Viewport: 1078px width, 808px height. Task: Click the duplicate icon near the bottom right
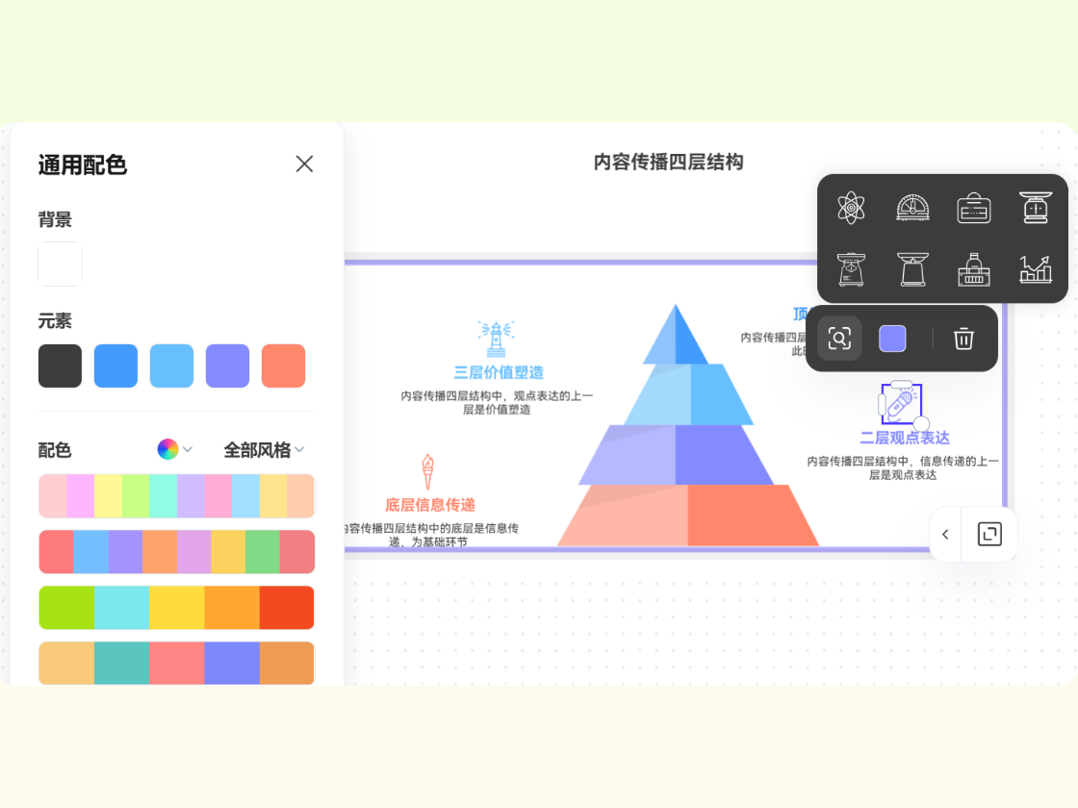tap(989, 534)
